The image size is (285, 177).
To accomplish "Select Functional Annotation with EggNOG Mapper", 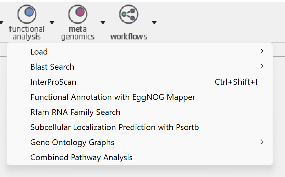I will click(113, 97).
